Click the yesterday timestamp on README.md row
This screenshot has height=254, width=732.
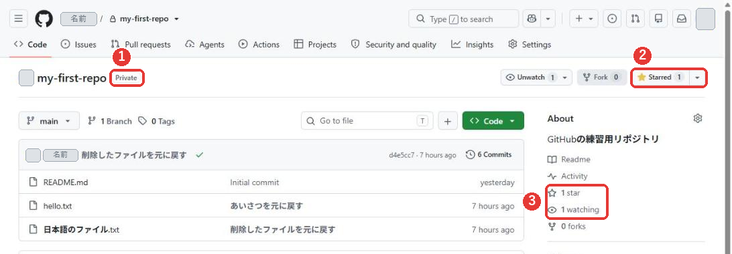pyautogui.click(x=497, y=182)
